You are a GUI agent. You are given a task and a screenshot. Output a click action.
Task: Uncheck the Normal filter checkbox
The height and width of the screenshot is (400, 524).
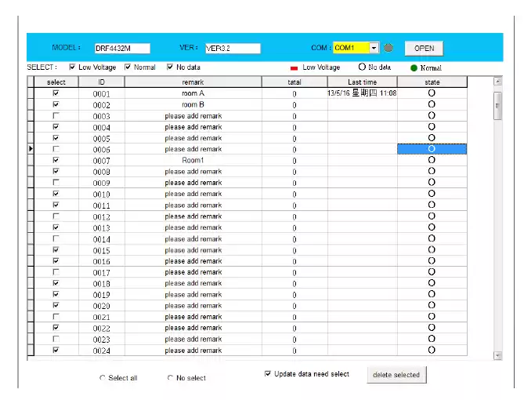coord(128,67)
